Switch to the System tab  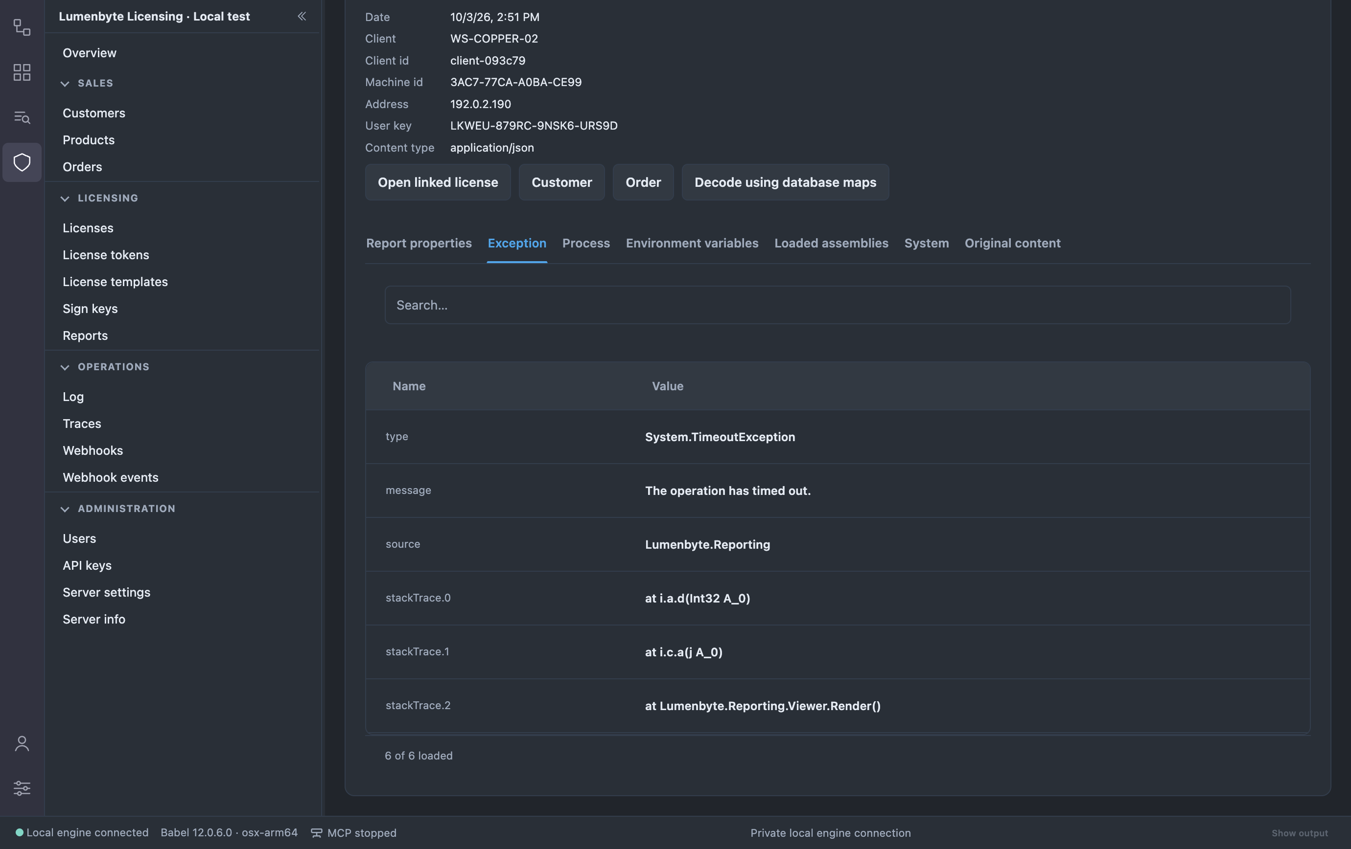click(x=926, y=243)
